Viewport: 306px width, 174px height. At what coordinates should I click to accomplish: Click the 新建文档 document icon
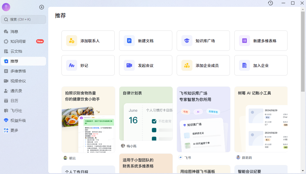click(129, 41)
